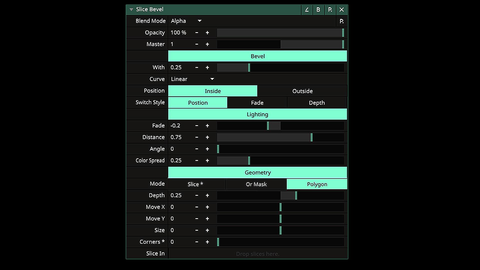Decrease Master value with minus
This screenshot has height=270, width=480.
[x=197, y=44]
